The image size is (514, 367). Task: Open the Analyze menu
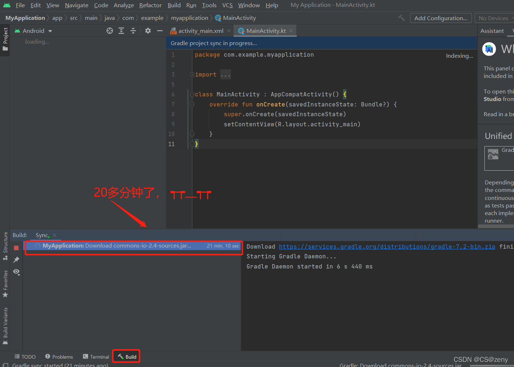(x=124, y=5)
